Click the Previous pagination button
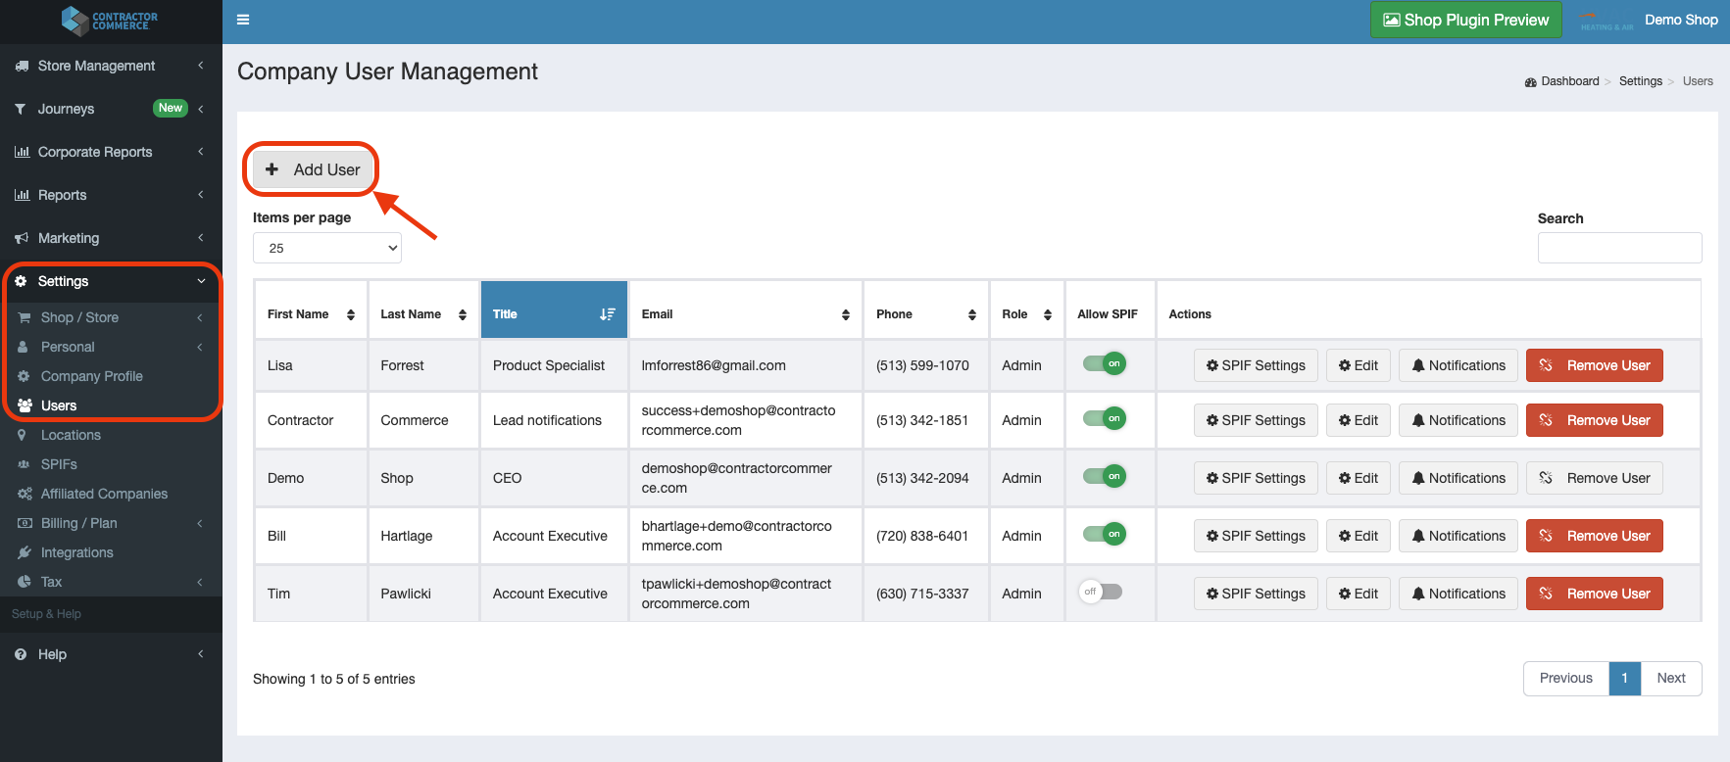Screen dimensions: 1730x762 1566,678
